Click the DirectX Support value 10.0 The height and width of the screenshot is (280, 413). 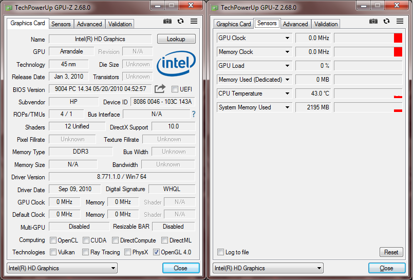pyautogui.click(x=173, y=126)
